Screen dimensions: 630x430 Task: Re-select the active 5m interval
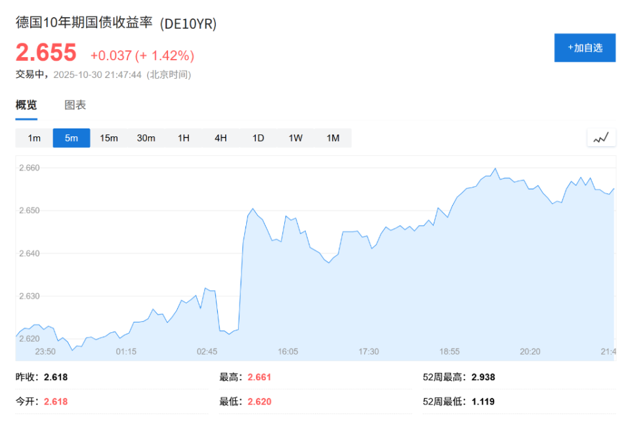click(71, 138)
